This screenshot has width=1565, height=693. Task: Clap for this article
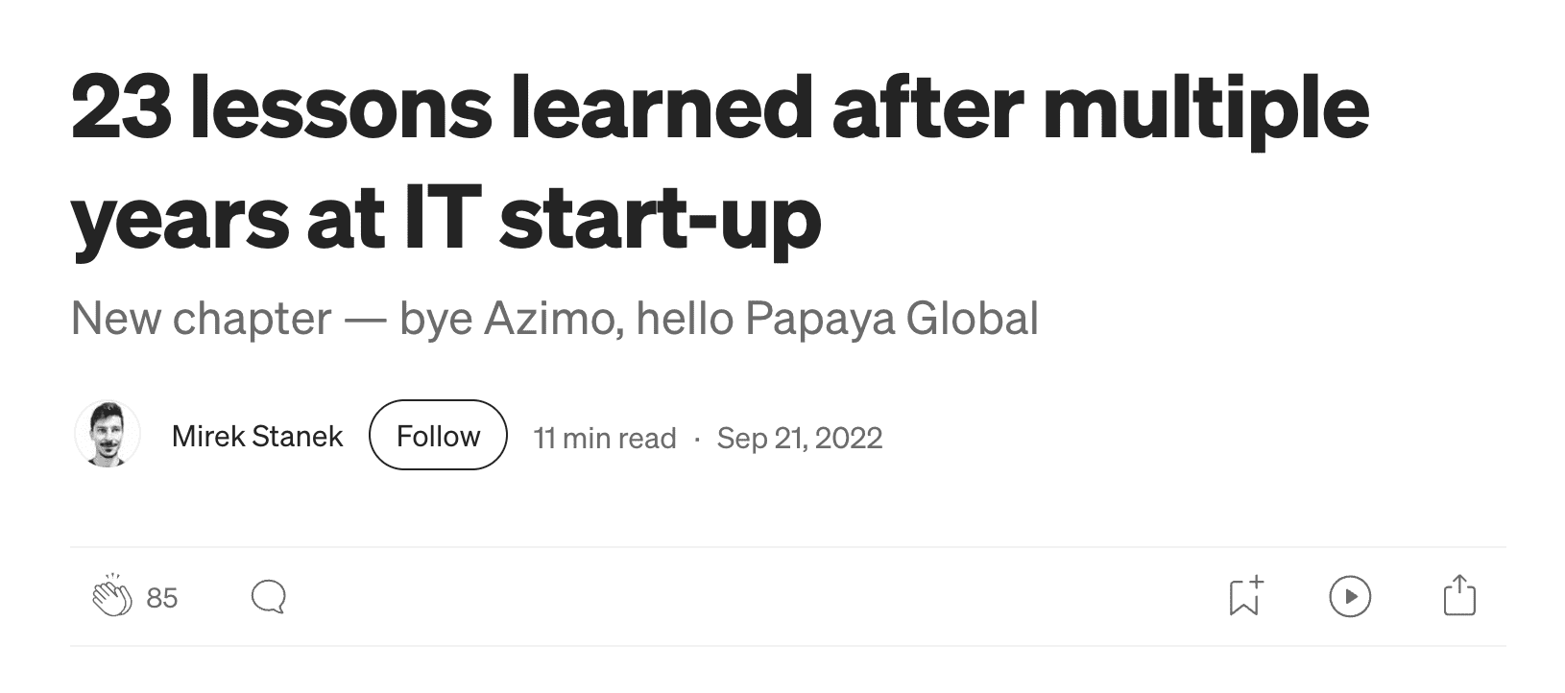pyautogui.click(x=111, y=597)
